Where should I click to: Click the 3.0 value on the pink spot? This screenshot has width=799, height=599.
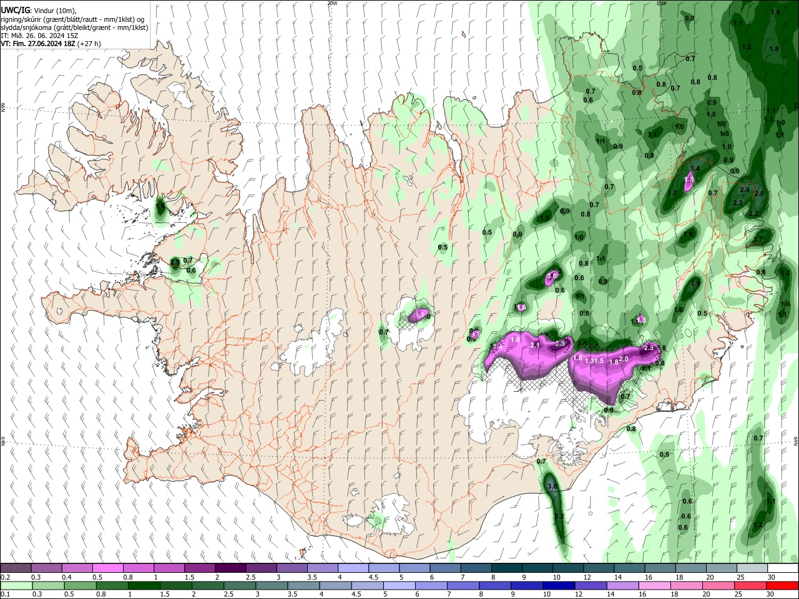[x=552, y=276]
